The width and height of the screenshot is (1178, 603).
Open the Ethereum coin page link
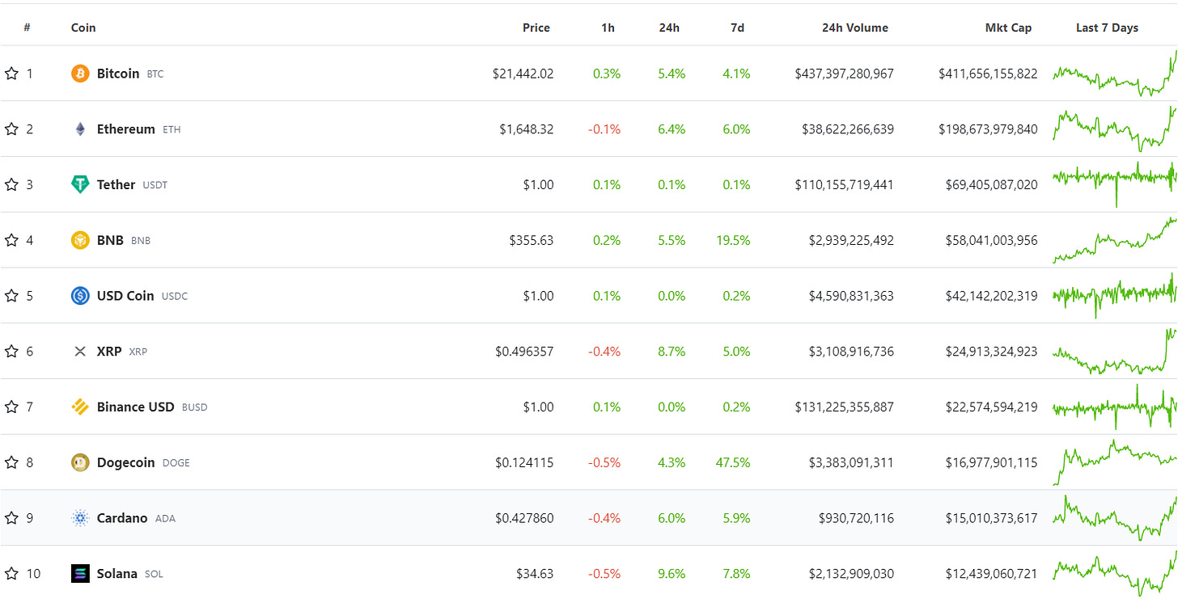126,129
